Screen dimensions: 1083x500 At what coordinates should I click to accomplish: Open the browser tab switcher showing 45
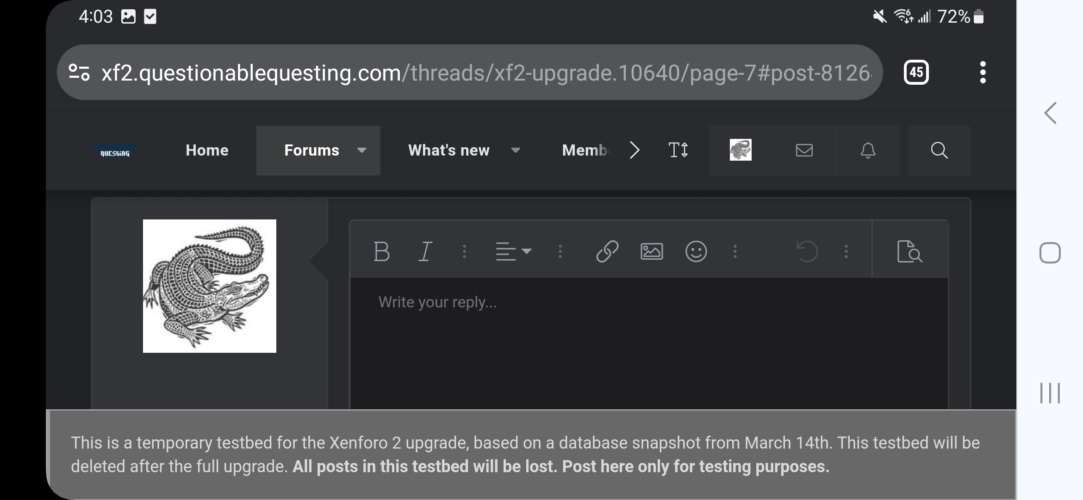916,72
